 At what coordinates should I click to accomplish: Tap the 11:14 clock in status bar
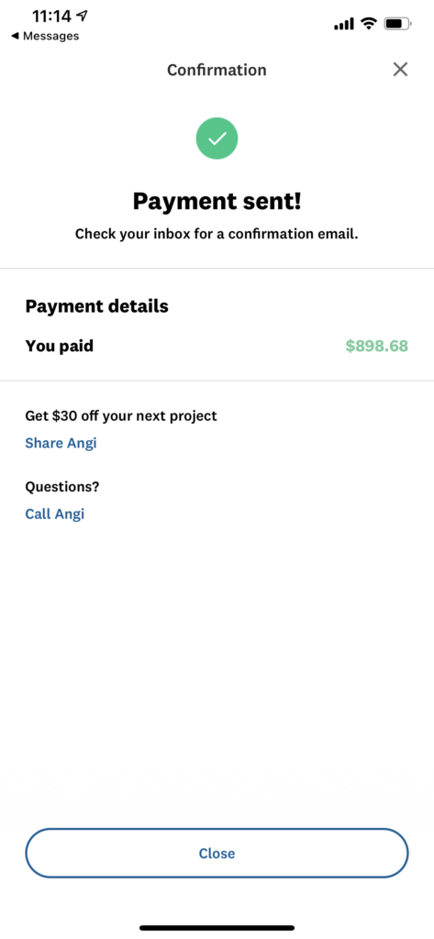(x=51, y=16)
